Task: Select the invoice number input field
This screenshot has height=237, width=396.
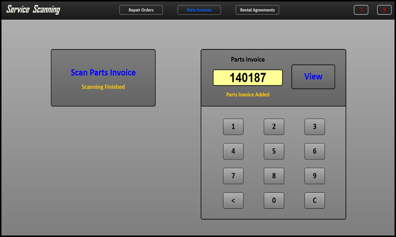Action: pyautogui.click(x=248, y=77)
